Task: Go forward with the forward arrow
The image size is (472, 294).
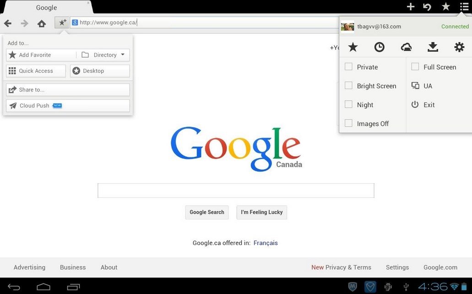Action: (x=24, y=23)
